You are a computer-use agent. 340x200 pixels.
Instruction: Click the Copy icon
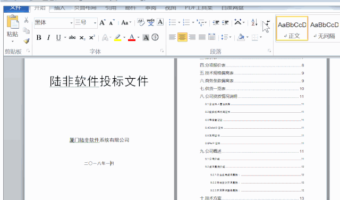click(x=26, y=31)
